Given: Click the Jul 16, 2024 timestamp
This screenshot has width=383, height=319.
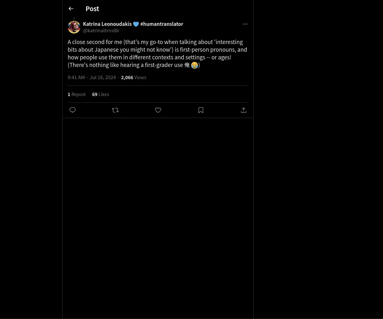Looking at the screenshot, I should tap(103, 77).
